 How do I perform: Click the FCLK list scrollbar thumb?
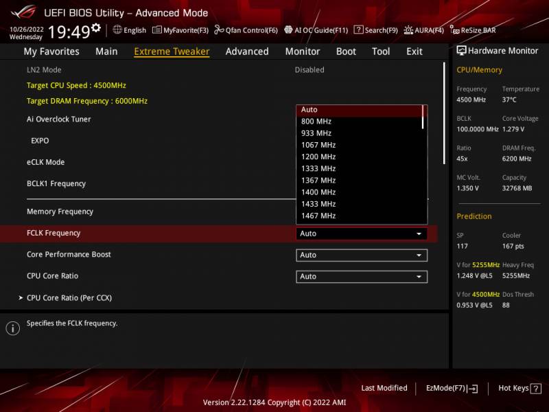pos(423,117)
